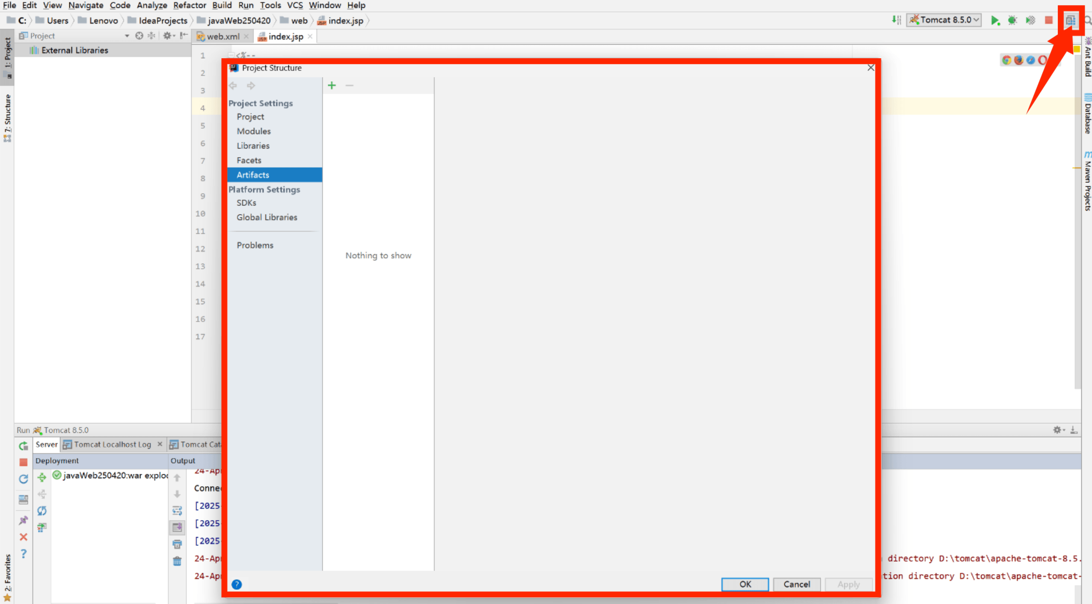Image resolution: width=1092 pixels, height=604 pixels.
Task: Select SDKs under Platform Settings
Action: [x=246, y=203]
